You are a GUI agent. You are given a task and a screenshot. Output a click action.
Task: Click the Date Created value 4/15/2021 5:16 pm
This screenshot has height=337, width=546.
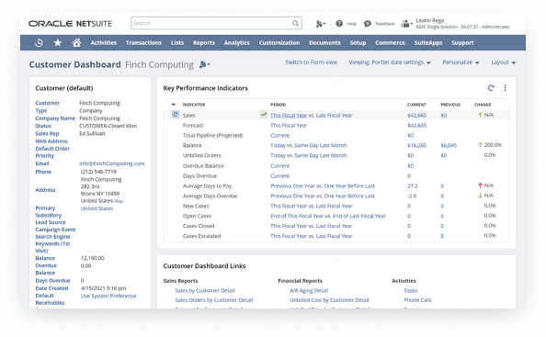pyautogui.click(x=104, y=288)
